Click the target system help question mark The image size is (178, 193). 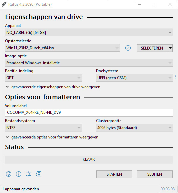(x=175, y=77)
